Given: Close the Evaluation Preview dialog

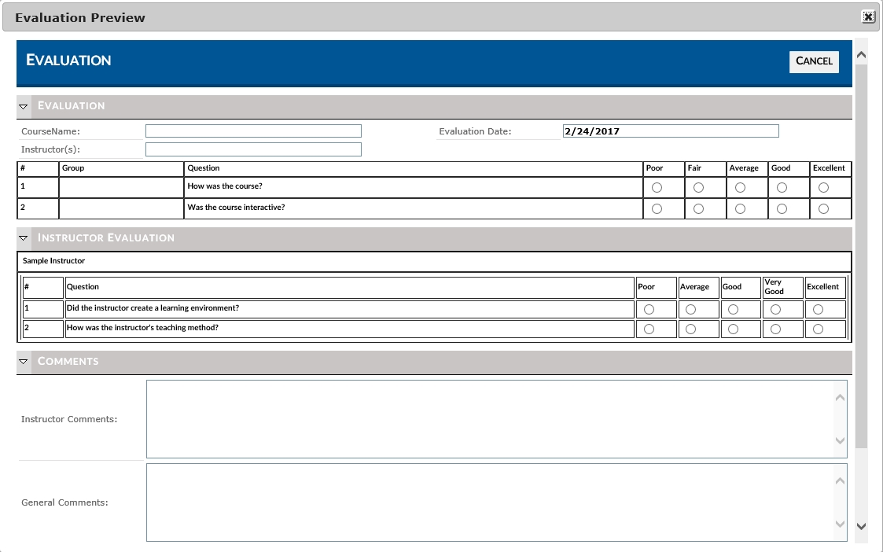Looking at the screenshot, I should [868, 17].
